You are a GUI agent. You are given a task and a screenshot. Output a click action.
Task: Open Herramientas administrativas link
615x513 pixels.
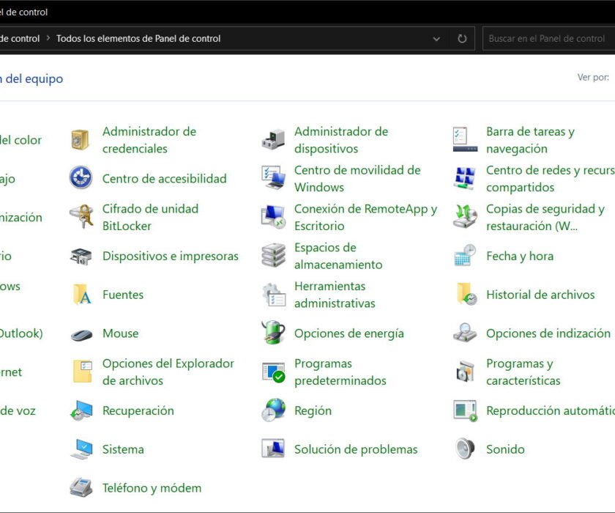click(x=335, y=295)
